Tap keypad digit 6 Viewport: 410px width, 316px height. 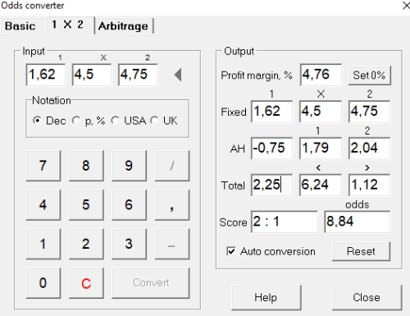click(129, 204)
